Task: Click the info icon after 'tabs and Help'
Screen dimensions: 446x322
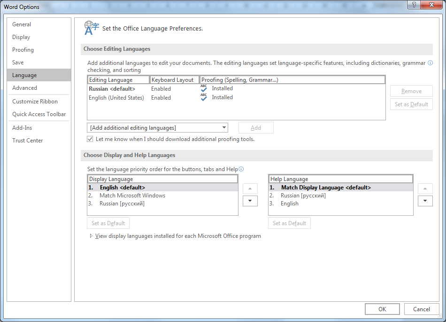Action: (241, 169)
